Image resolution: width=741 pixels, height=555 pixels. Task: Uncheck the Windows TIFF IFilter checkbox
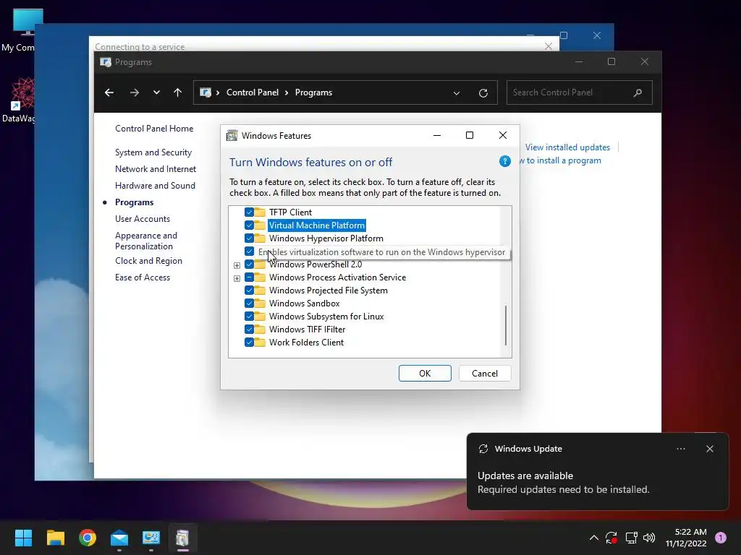pyautogui.click(x=249, y=330)
